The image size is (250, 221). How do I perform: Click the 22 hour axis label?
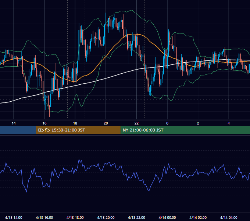[x=136, y=123]
